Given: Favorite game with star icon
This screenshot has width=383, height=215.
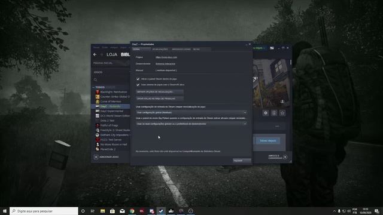Looking at the screenshot, I should click(x=282, y=113).
